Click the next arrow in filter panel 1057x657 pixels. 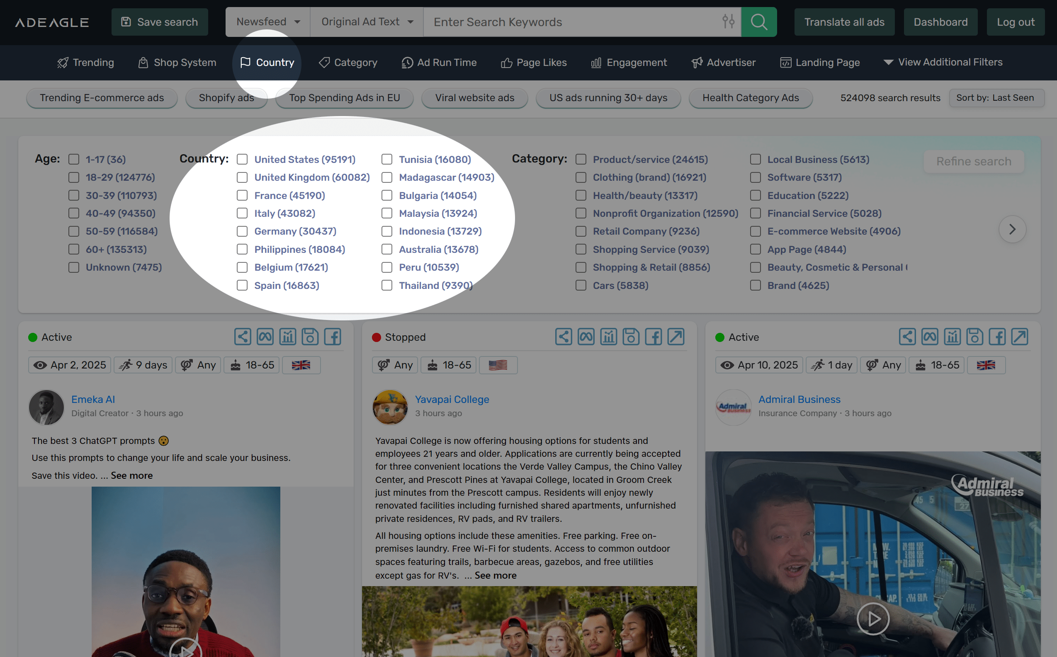[1012, 229]
